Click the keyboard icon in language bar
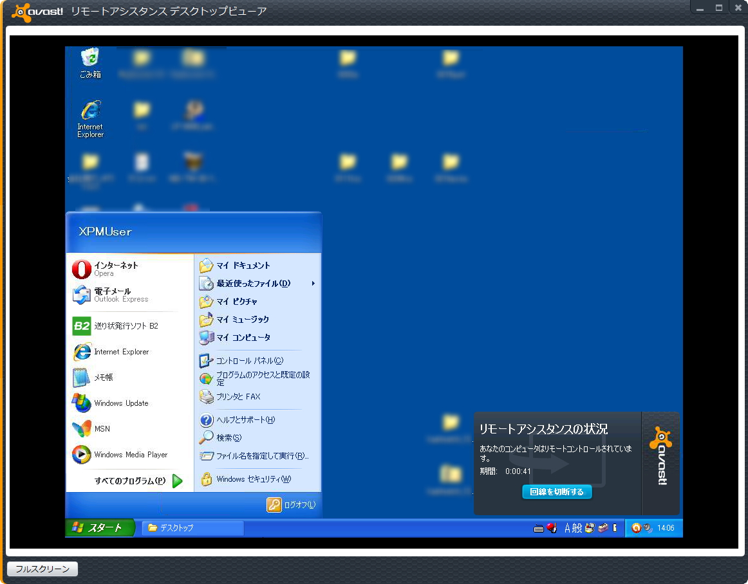The image size is (748, 584). [x=539, y=528]
